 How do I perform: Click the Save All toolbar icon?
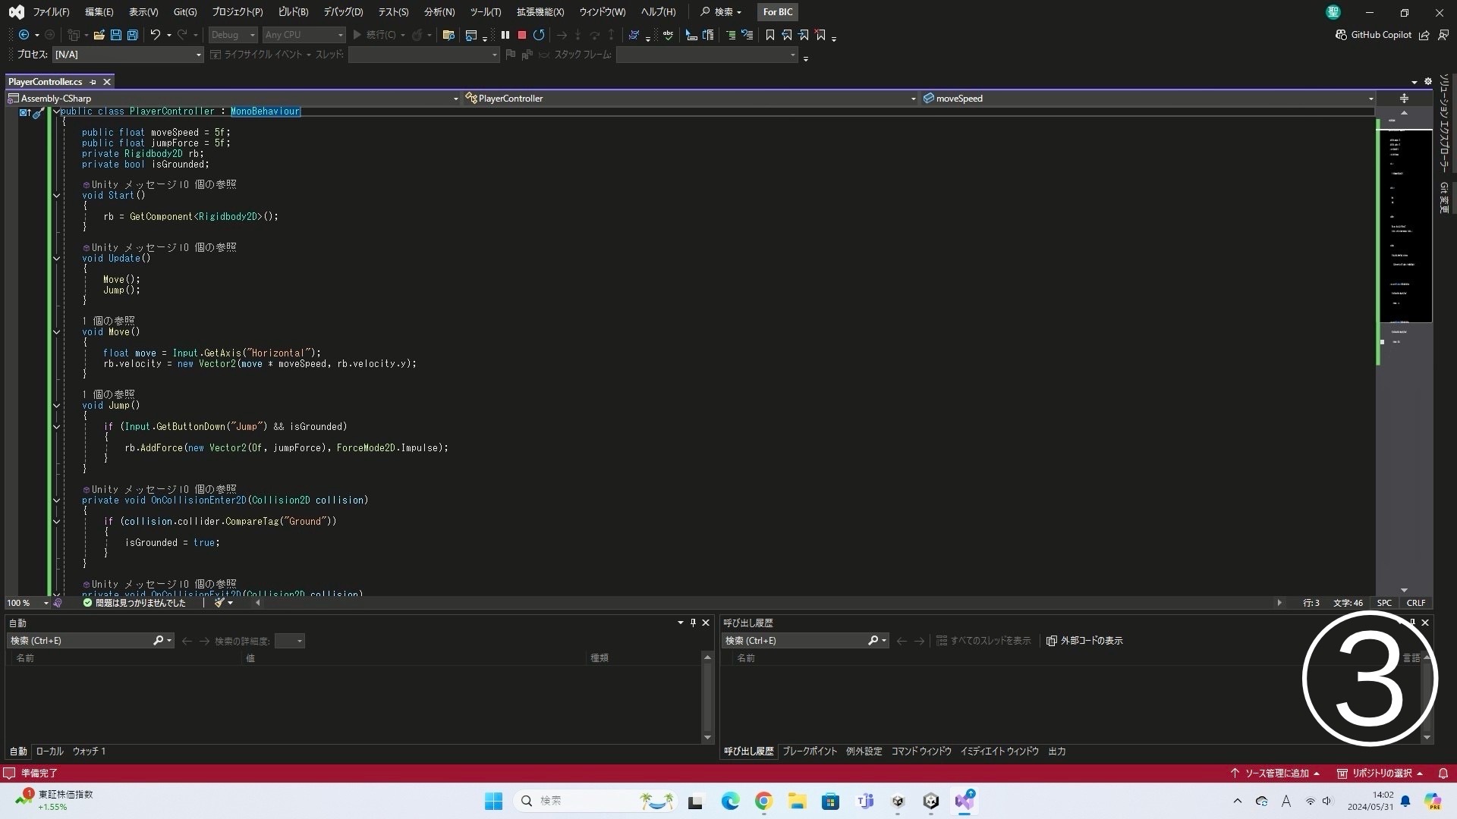click(x=133, y=35)
